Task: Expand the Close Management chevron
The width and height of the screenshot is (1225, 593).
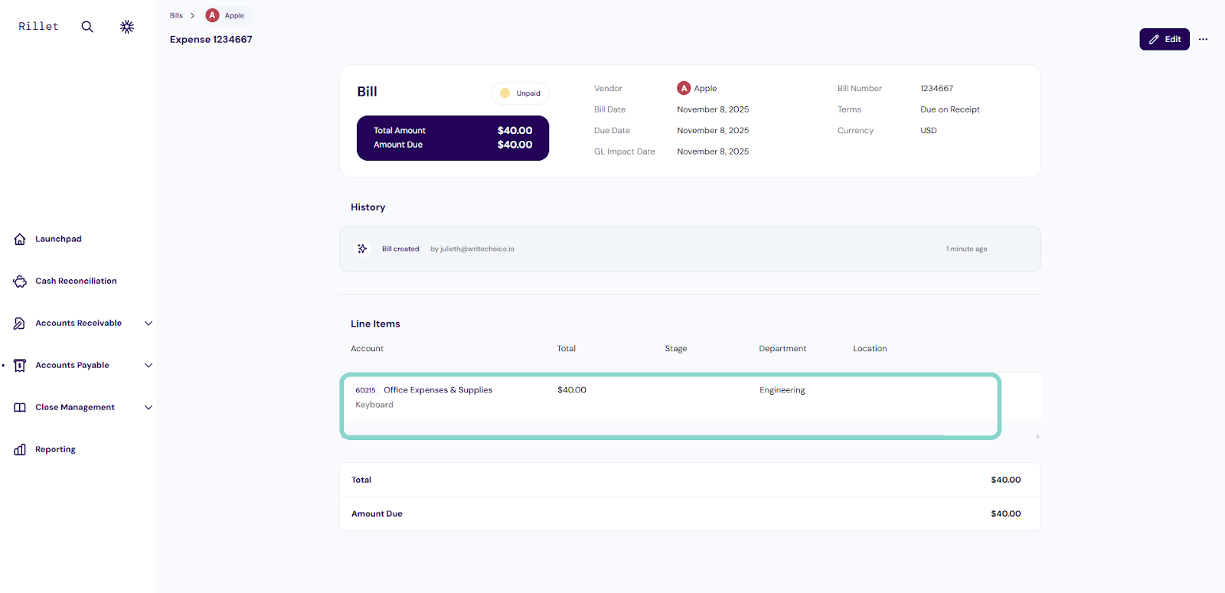Action: tap(149, 408)
